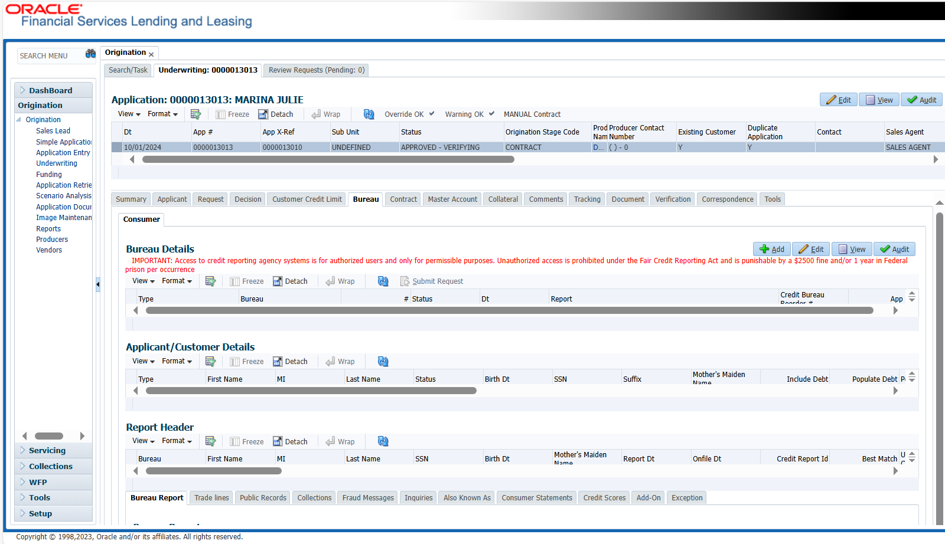Click Detach in the Application toolbar
Screen dimensions: 945x544
click(x=275, y=114)
